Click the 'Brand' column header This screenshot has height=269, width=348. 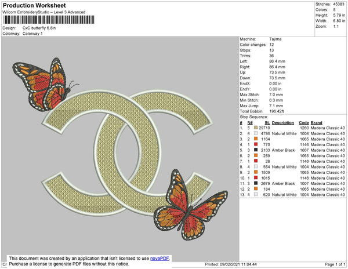[x=316, y=123]
